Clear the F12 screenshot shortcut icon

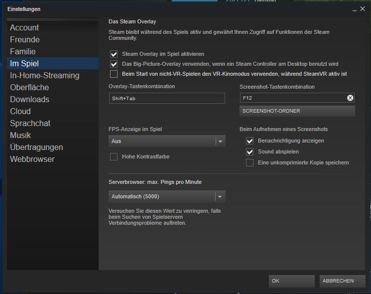pyautogui.click(x=350, y=98)
